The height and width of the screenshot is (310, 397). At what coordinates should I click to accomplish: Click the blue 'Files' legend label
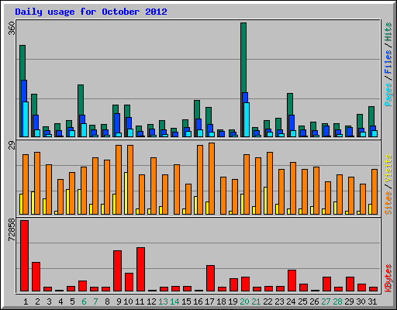[388, 62]
